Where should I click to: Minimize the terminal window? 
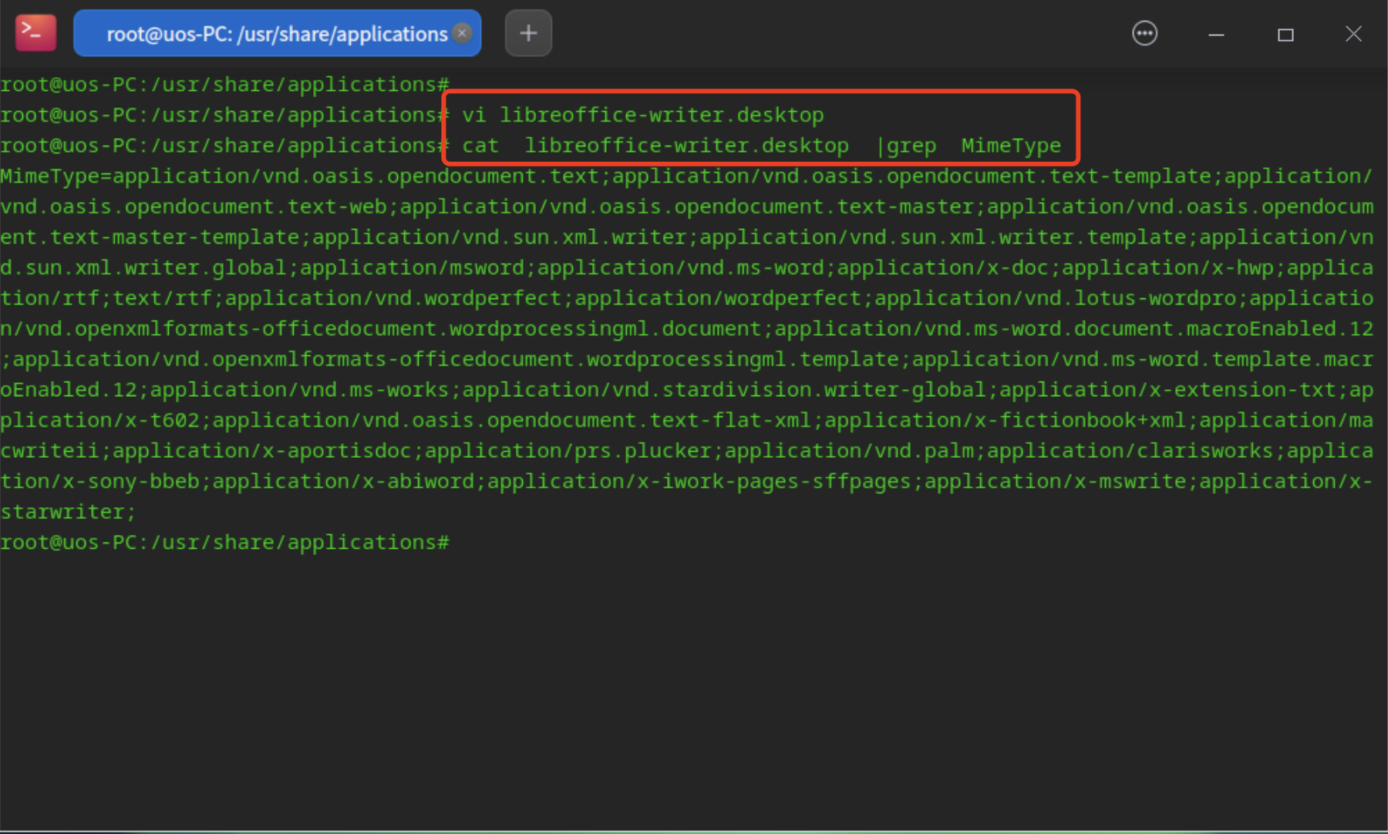click(1216, 35)
